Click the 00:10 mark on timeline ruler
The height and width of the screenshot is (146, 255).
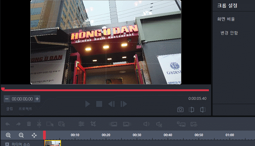(75, 135)
